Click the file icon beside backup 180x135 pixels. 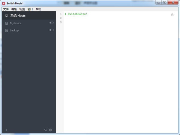tap(7, 30)
